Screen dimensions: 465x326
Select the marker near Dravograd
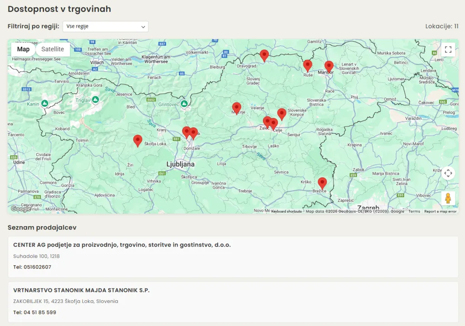(264, 55)
